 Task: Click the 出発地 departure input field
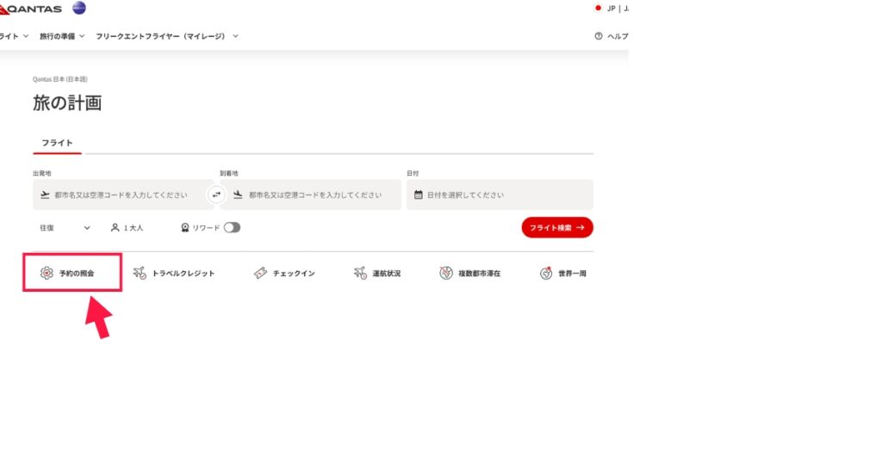click(122, 195)
